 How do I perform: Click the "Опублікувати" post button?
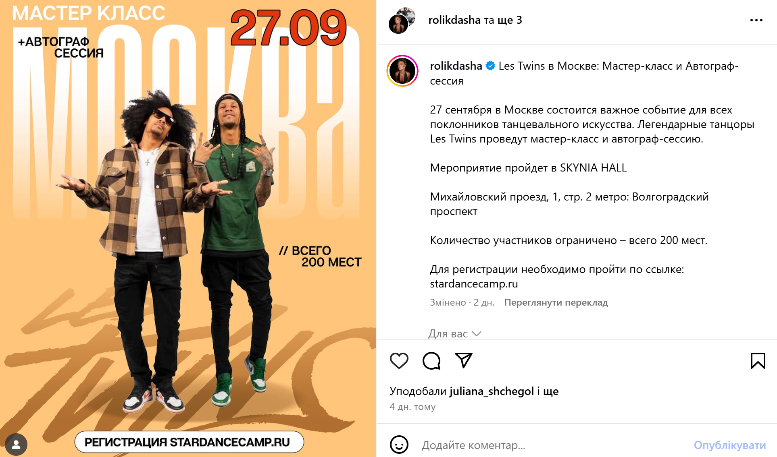[729, 445]
